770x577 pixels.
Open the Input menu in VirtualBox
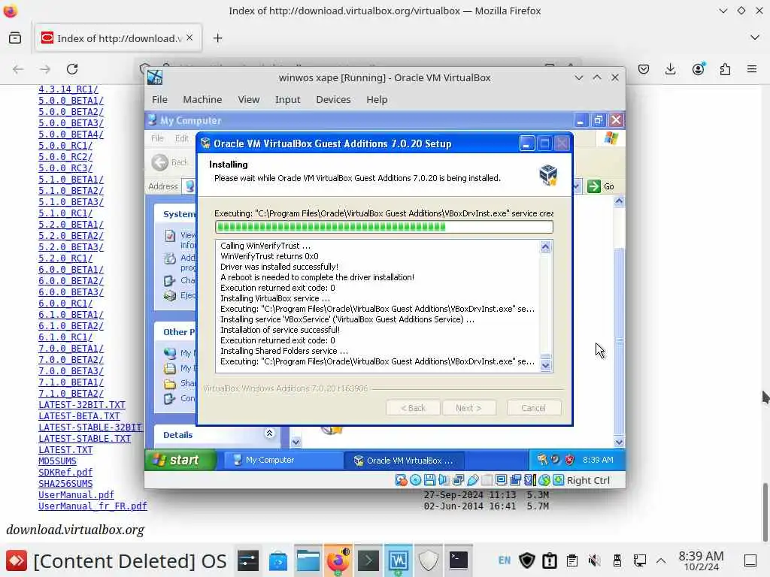pyautogui.click(x=287, y=100)
